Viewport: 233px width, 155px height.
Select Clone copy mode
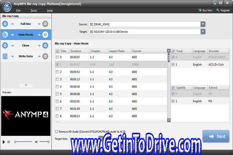(26, 46)
